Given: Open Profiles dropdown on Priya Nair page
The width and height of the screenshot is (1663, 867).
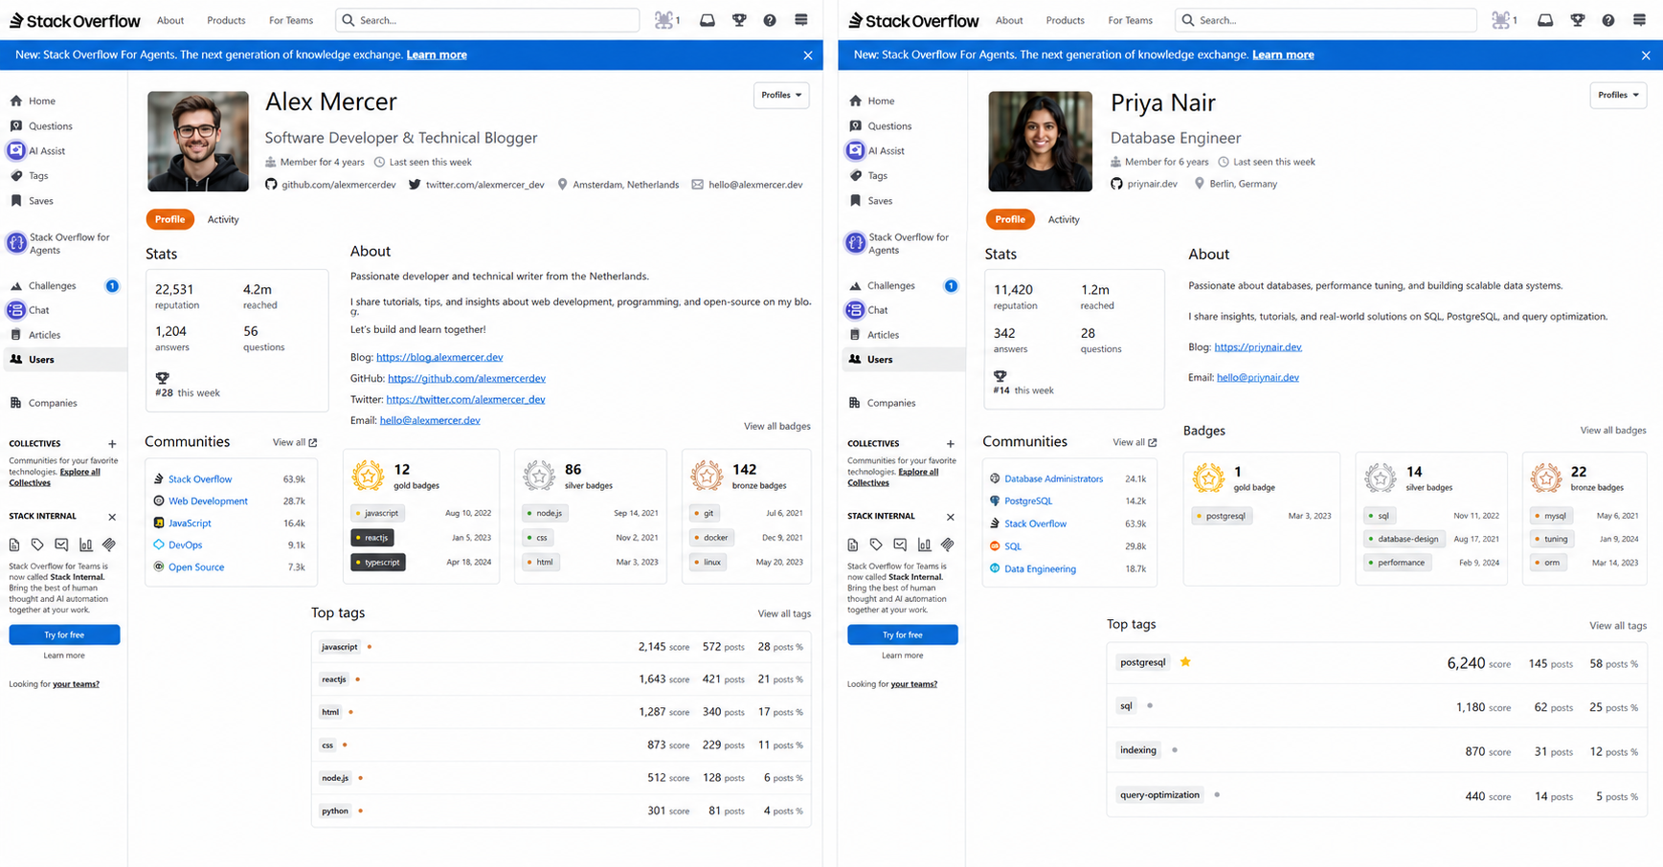Looking at the screenshot, I should pos(1618,95).
